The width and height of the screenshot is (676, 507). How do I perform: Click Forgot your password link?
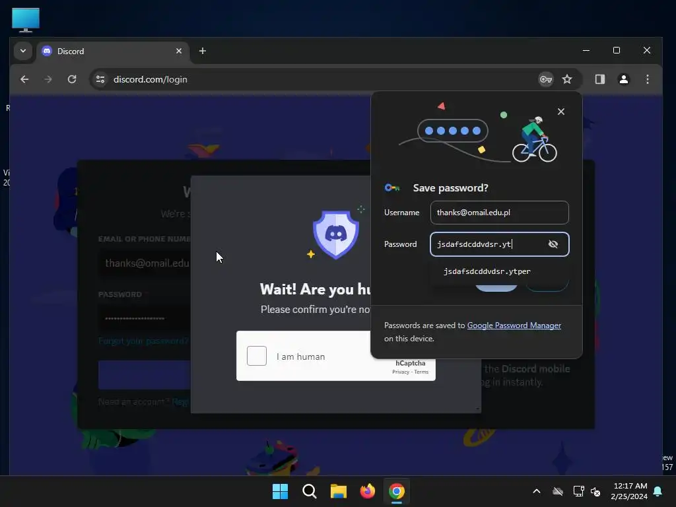[x=143, y=341]
